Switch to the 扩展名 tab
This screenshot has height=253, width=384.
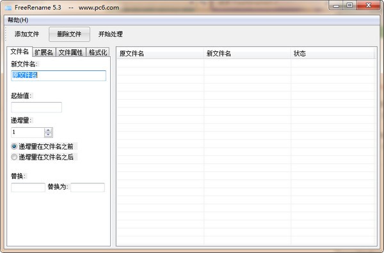coord(44,52)
